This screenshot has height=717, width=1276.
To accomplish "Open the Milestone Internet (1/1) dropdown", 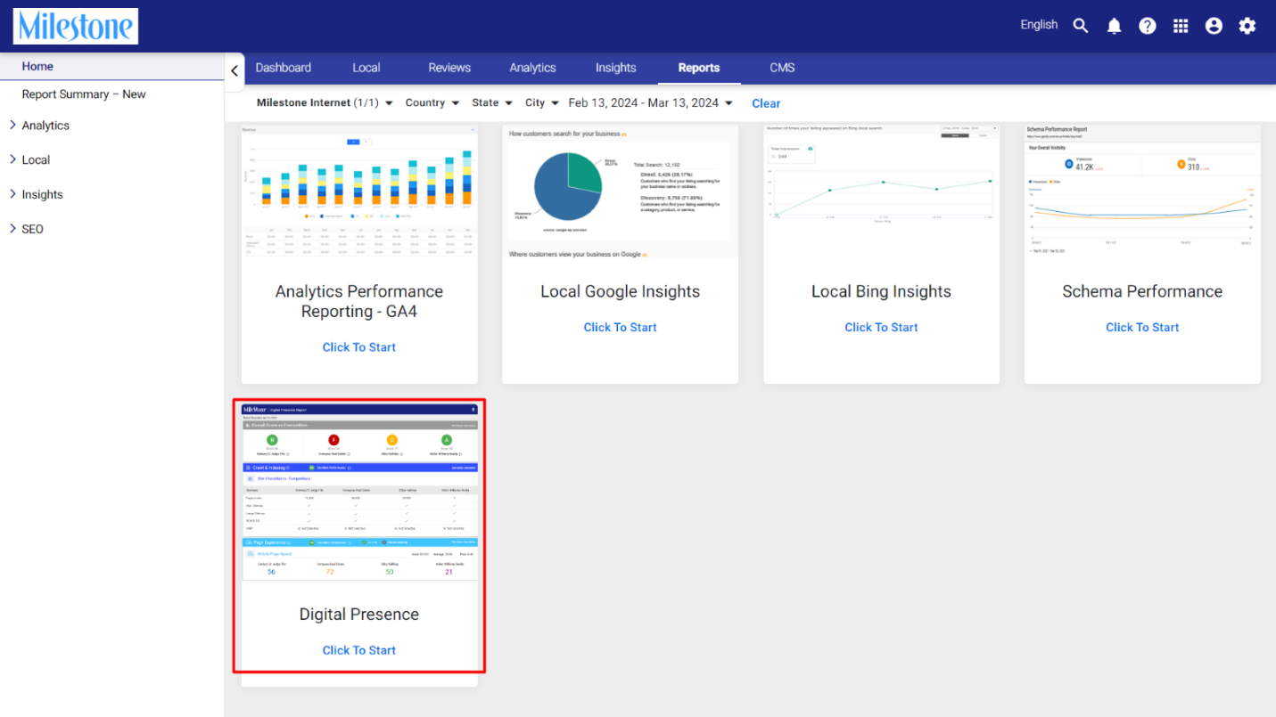I will click(x=325, y=103).
